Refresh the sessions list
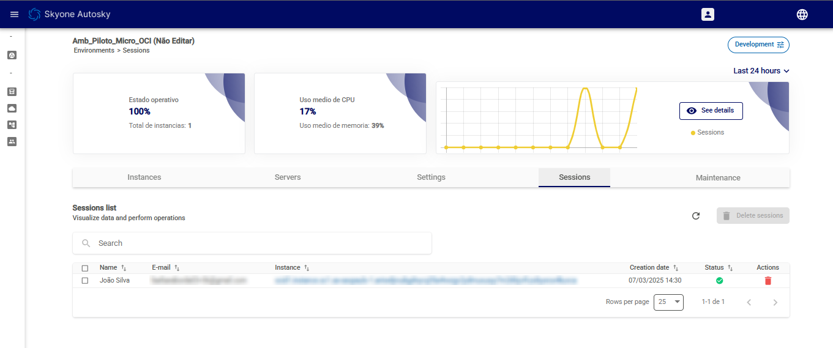This screenshot has width=833, height=348. coord(695,216)
